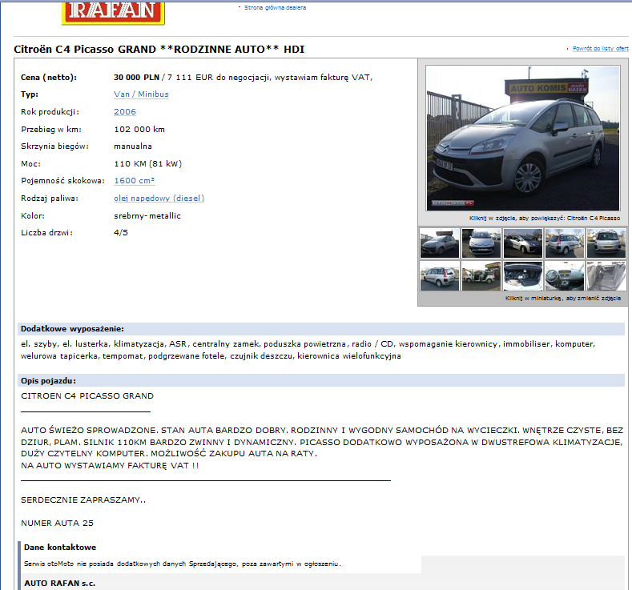The height and width of the screenshot is (590, 632).
Task: Click the colour value 'srebrny- metallic'
Action: pos(147,216)
